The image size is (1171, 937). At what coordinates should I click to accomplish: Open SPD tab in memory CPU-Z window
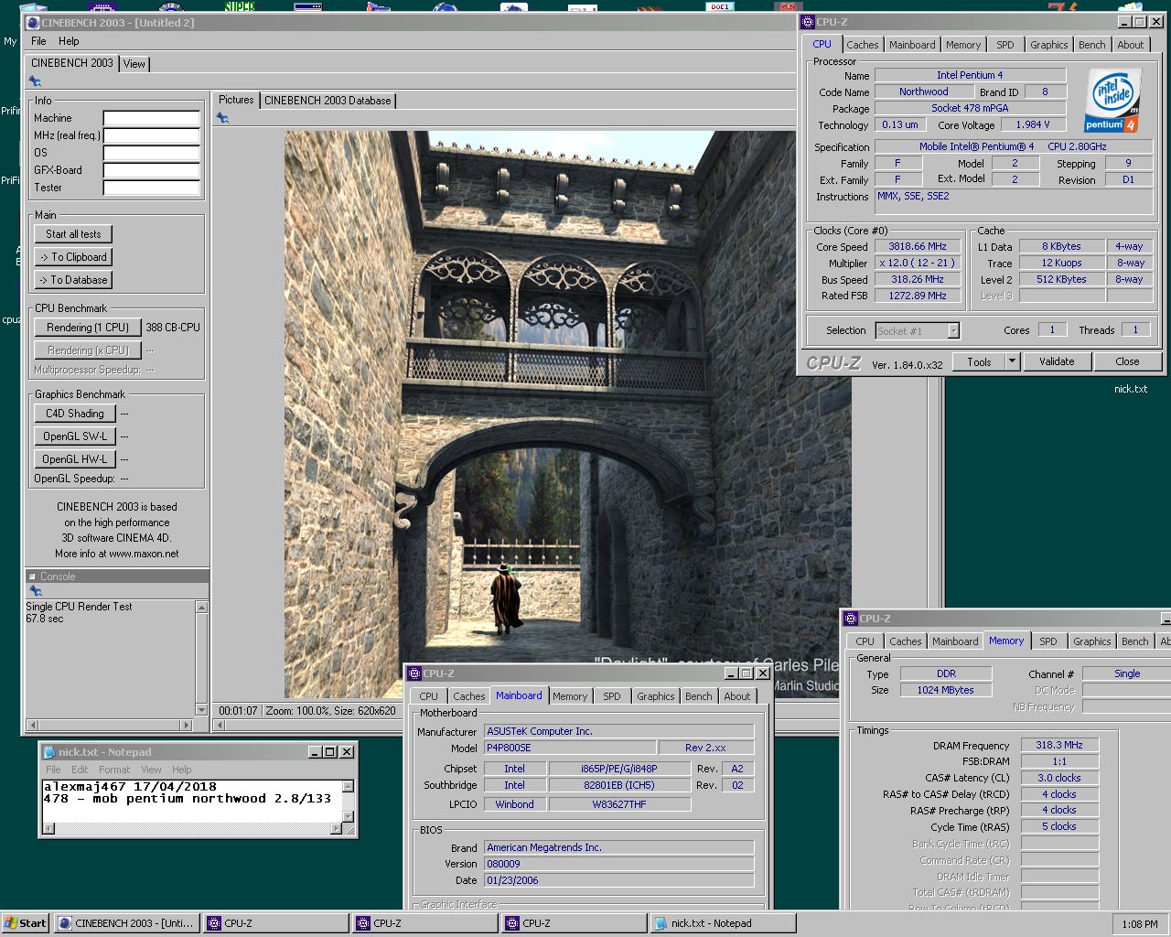[1048, 641]
